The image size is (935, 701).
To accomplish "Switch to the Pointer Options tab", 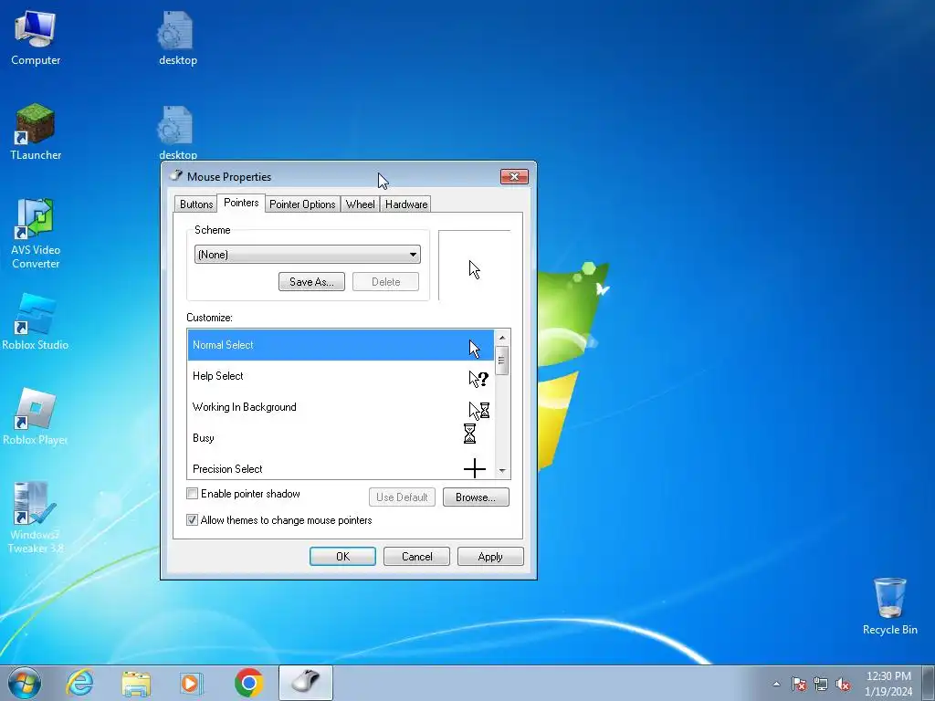I will click(302, 204).
